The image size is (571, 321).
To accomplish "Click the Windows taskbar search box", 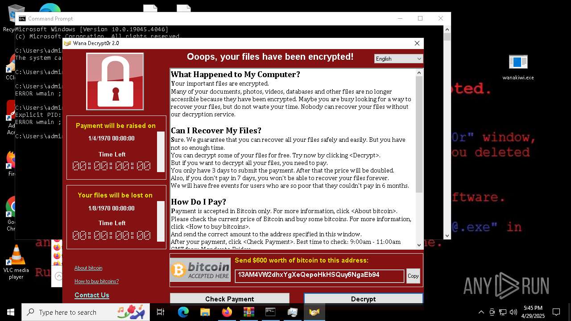I will [86, 313].
